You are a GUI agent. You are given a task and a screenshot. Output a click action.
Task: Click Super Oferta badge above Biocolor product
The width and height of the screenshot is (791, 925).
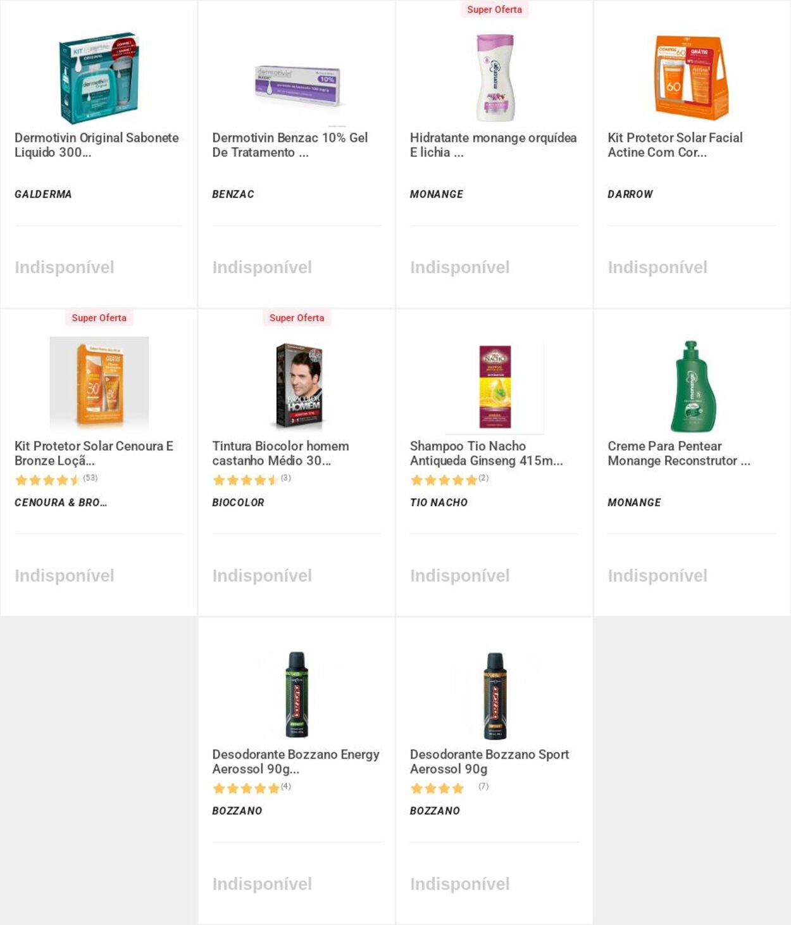coord(297,318)
